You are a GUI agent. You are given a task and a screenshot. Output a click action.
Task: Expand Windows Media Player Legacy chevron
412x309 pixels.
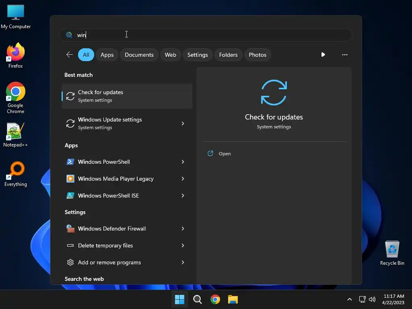[x=183, y=179]
